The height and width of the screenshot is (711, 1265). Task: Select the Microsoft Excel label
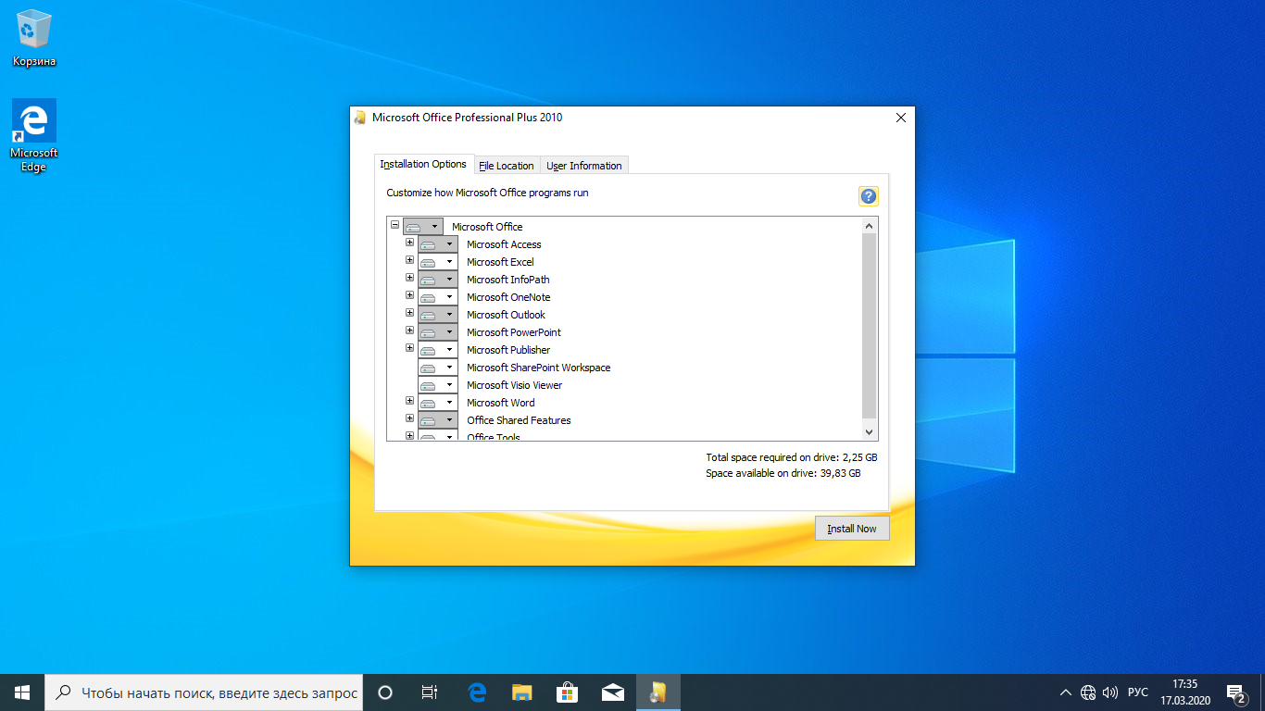point(500,262)
